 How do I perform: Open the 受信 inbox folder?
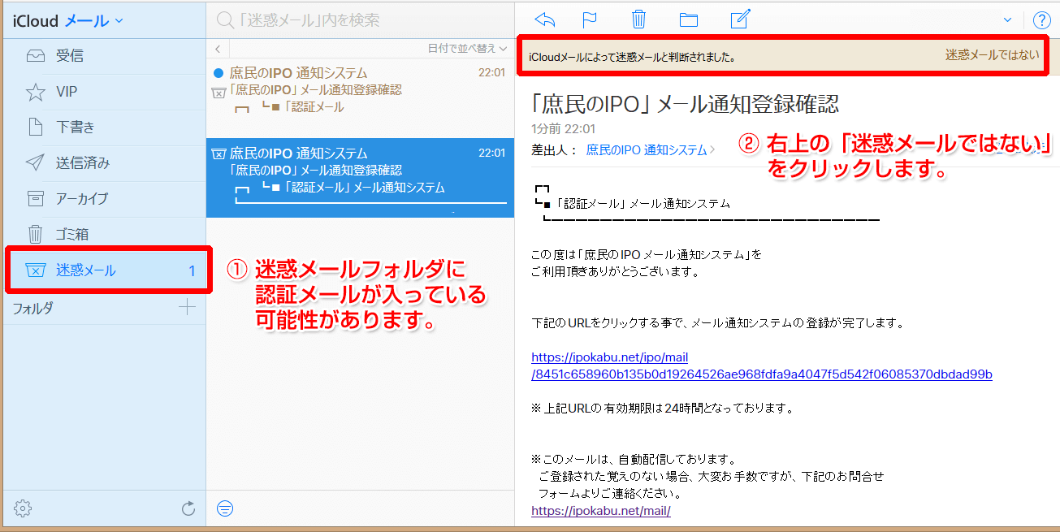(105, 56)
